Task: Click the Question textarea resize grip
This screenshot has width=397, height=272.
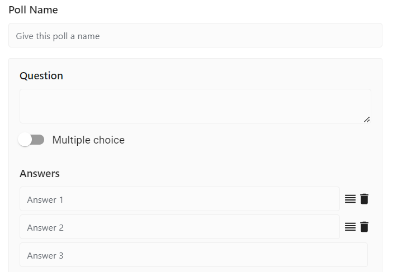Action: click(x=367, y=120)
